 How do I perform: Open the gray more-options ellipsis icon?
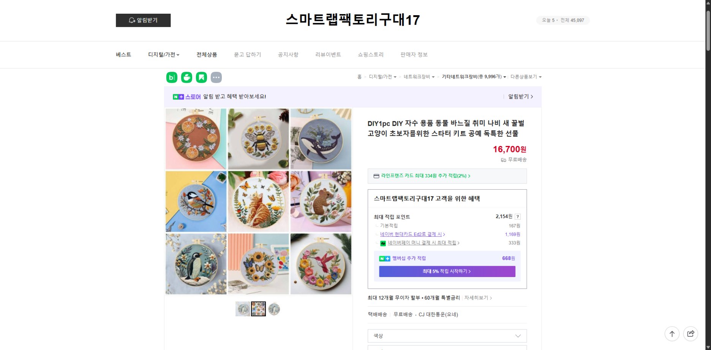point(216,77)
